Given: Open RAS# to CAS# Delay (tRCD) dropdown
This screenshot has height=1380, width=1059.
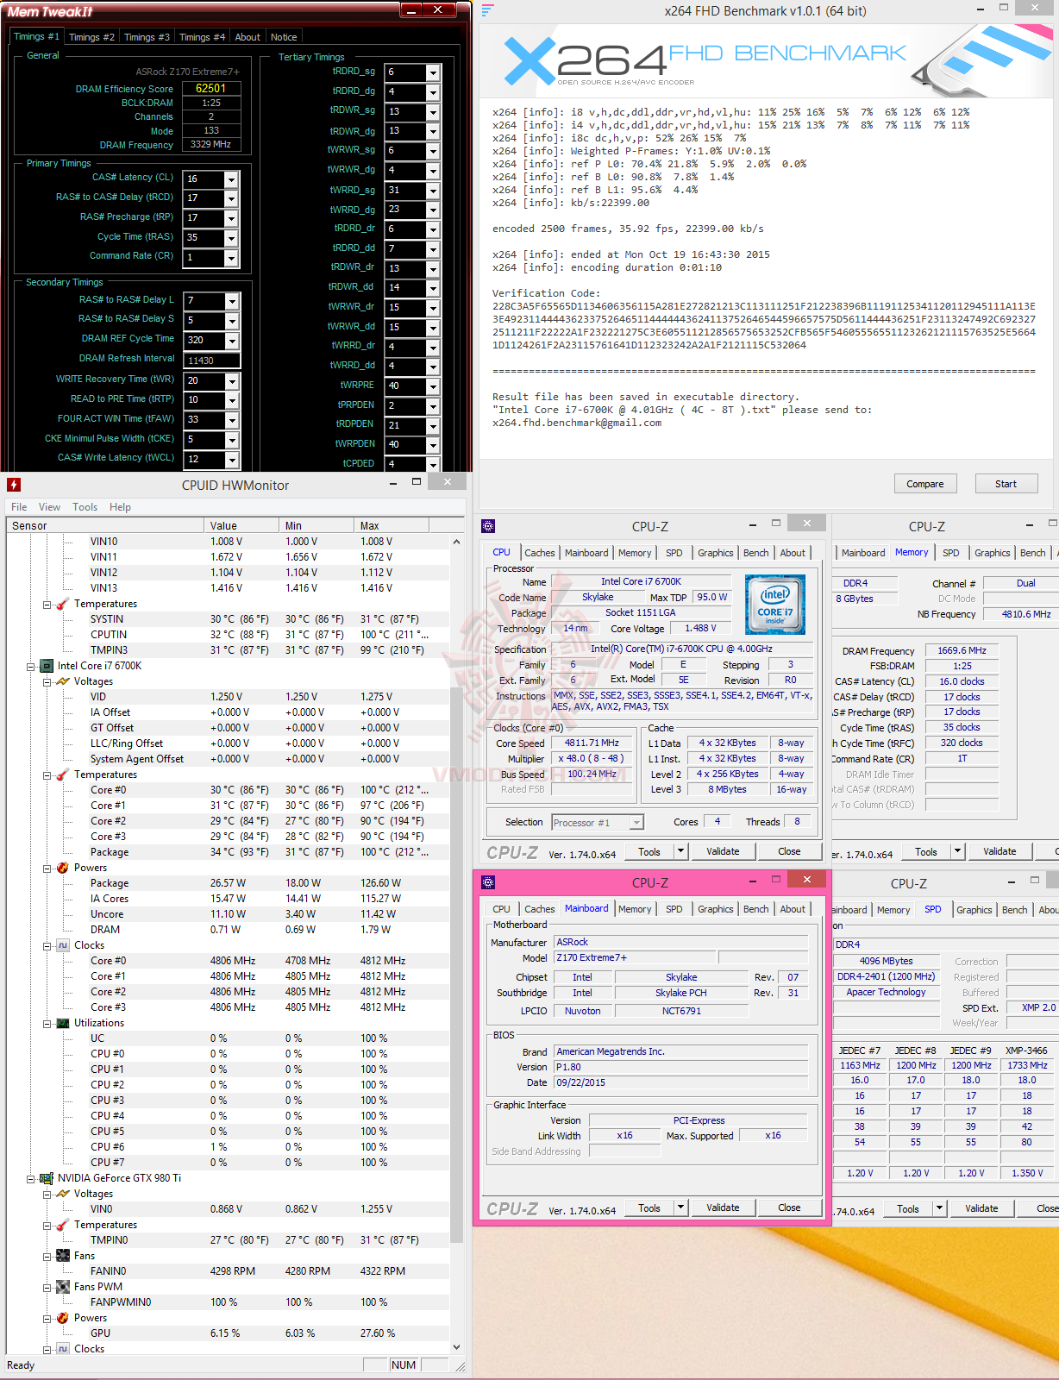Looking at the screenshot, I should [231, 198].
